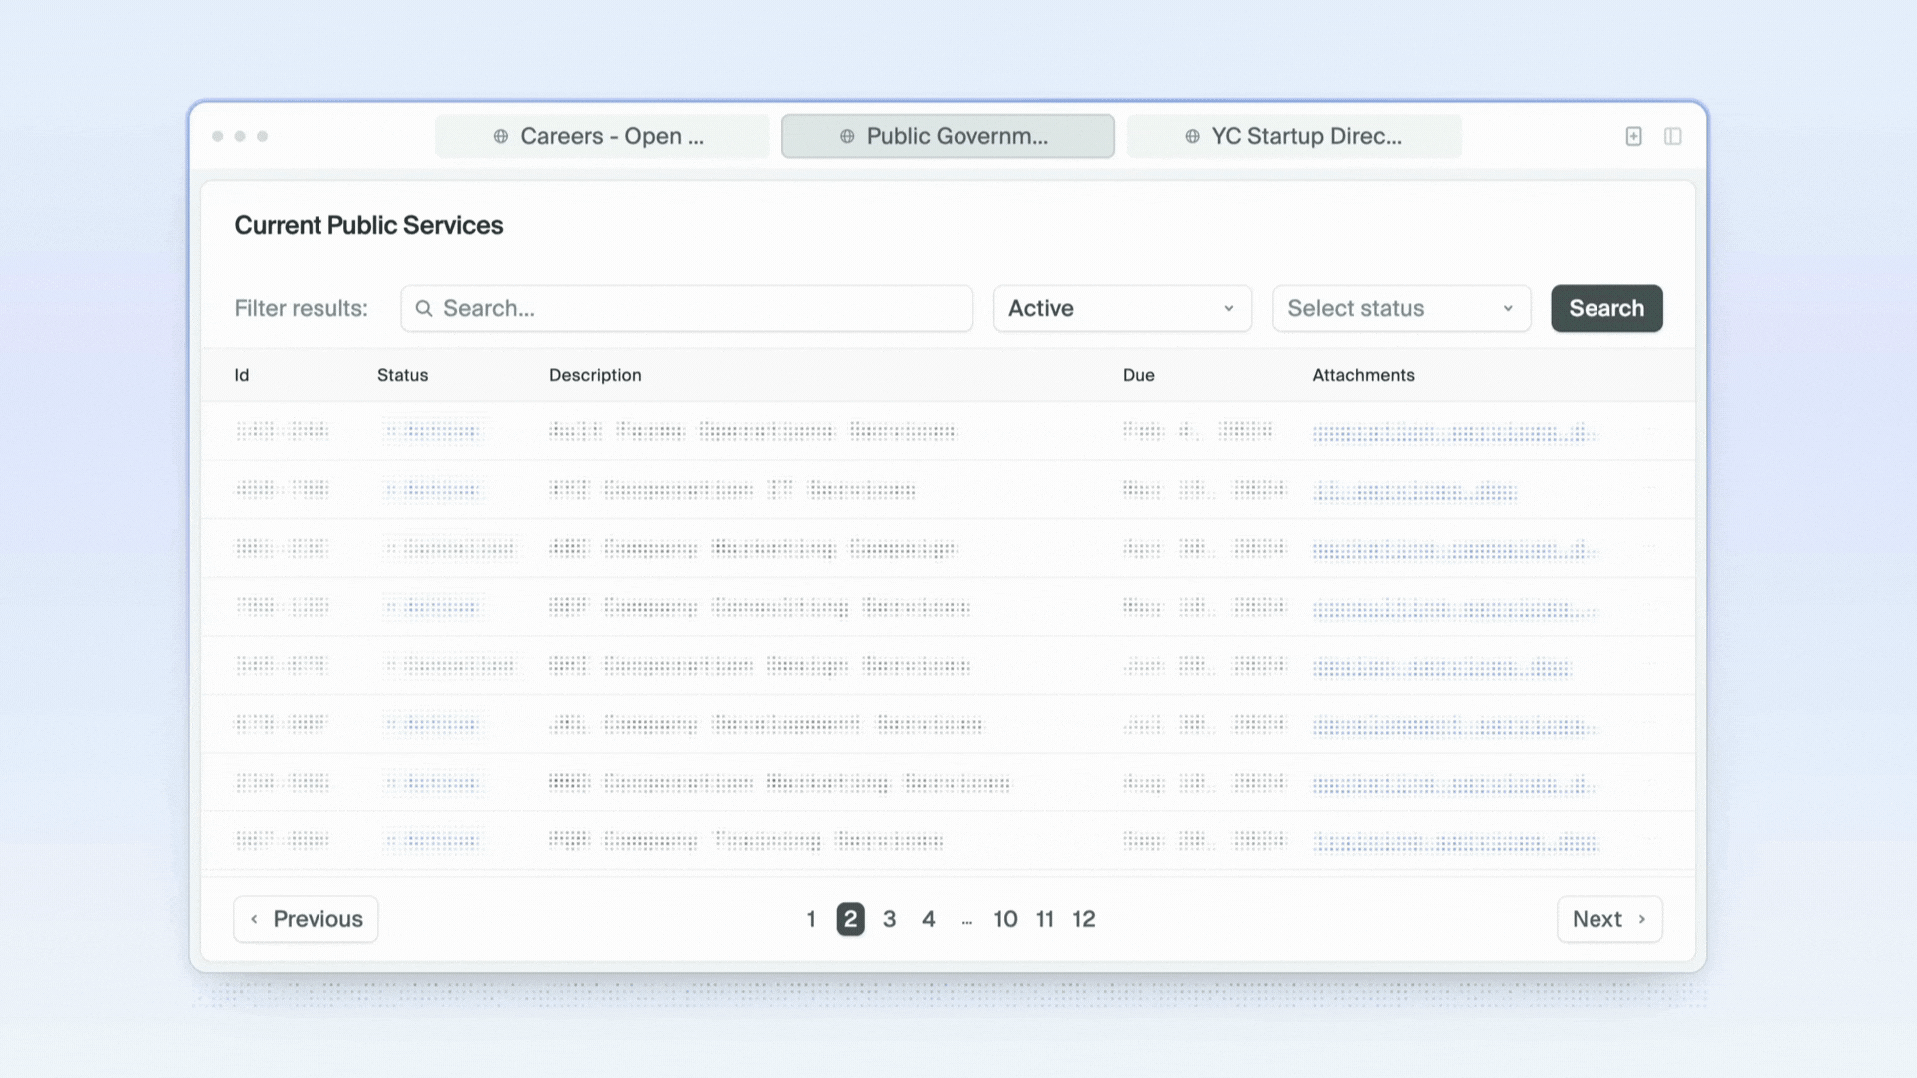Sort by the Due column header

[x=1138, y=375]
